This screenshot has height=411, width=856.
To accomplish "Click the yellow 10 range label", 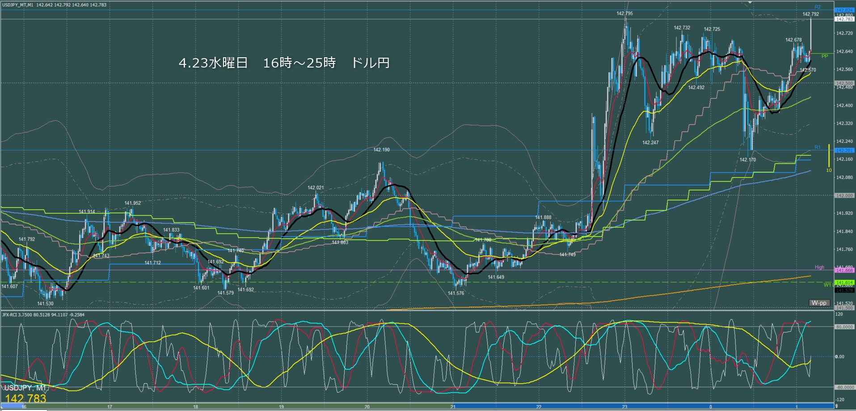I will 829,170.
